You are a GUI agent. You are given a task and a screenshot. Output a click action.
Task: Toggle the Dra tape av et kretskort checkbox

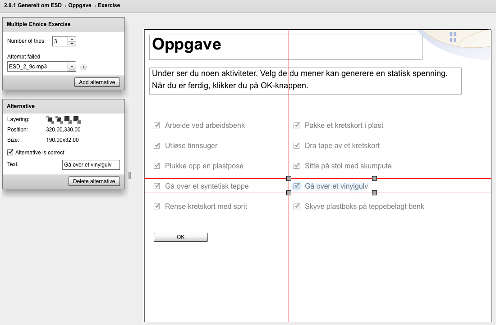pos(297,145)
